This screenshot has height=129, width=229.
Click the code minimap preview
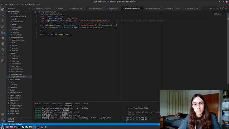[x=218, y=14]
